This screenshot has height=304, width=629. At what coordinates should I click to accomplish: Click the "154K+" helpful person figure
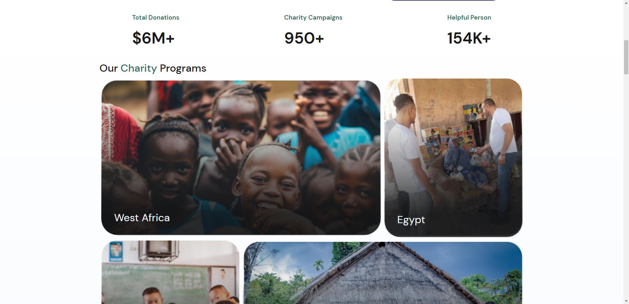click(x=469, y=38)
